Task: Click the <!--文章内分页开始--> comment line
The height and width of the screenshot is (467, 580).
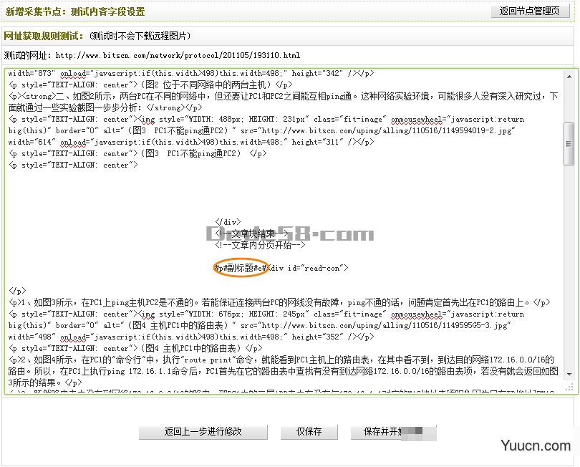Action: tap(260, 245)
